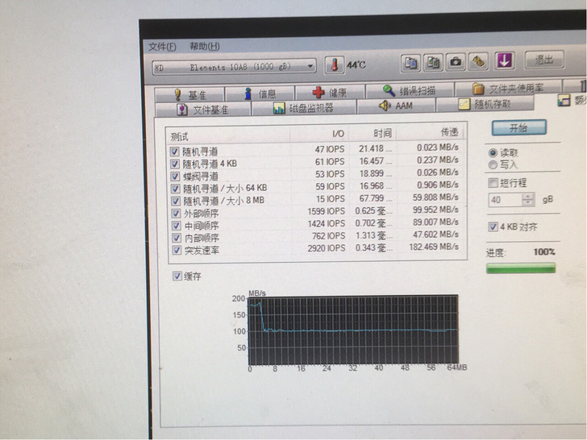Toggle the 随机寻道 4 KB checkbox
587x440 pixels.
pyautogui.click(x=175, y=164)
